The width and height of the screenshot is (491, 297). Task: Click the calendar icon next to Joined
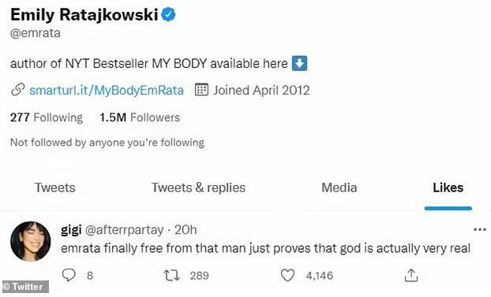click(201, 90)
